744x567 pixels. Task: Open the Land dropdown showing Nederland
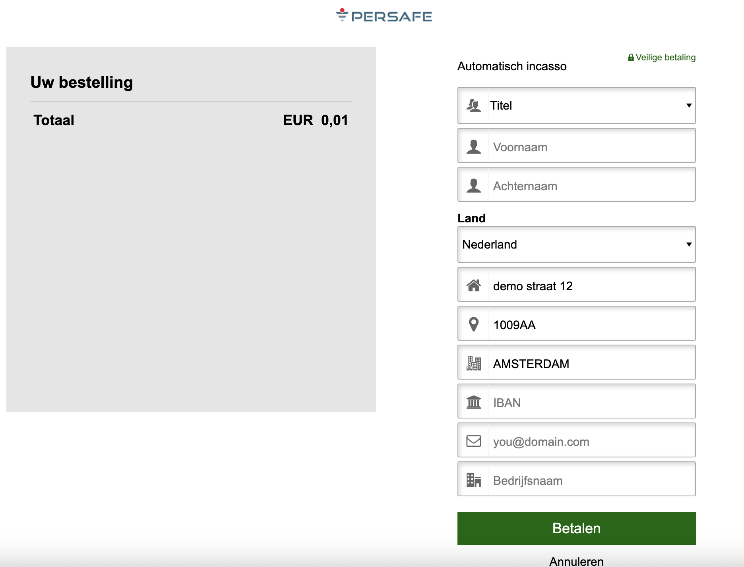(576, 244)
